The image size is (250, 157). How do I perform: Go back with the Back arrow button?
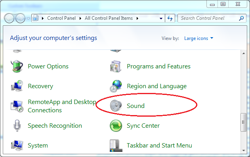click(9, 18)
